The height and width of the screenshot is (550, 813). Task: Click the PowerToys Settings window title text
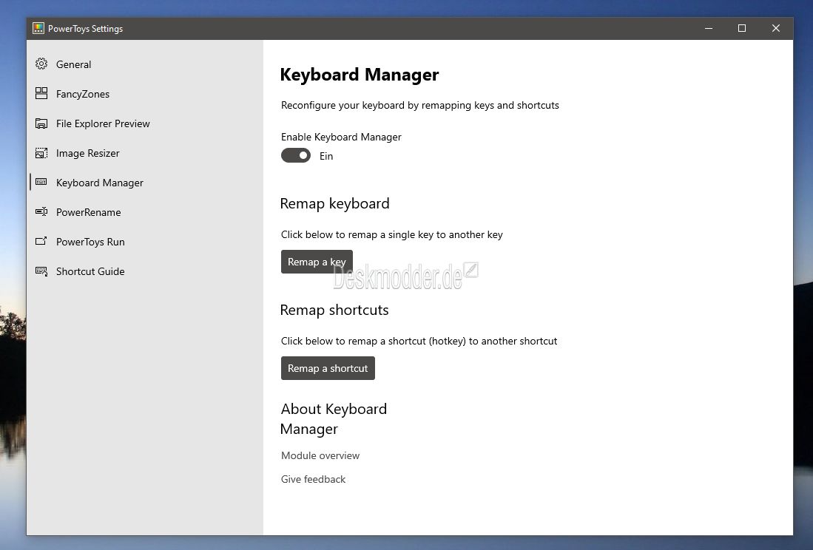86,29
